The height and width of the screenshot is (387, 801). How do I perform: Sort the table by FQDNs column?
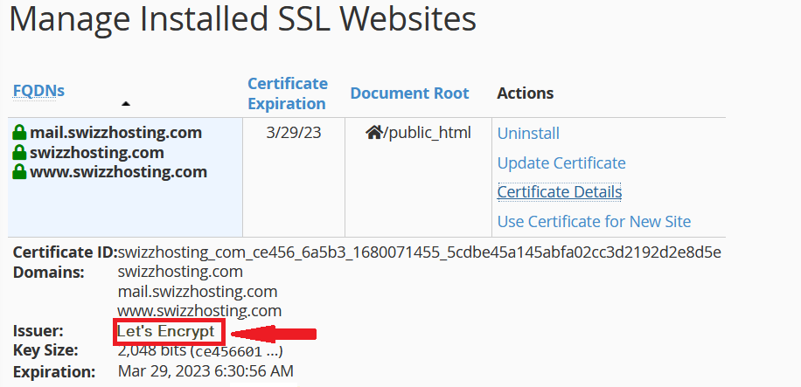pos(38,91)
